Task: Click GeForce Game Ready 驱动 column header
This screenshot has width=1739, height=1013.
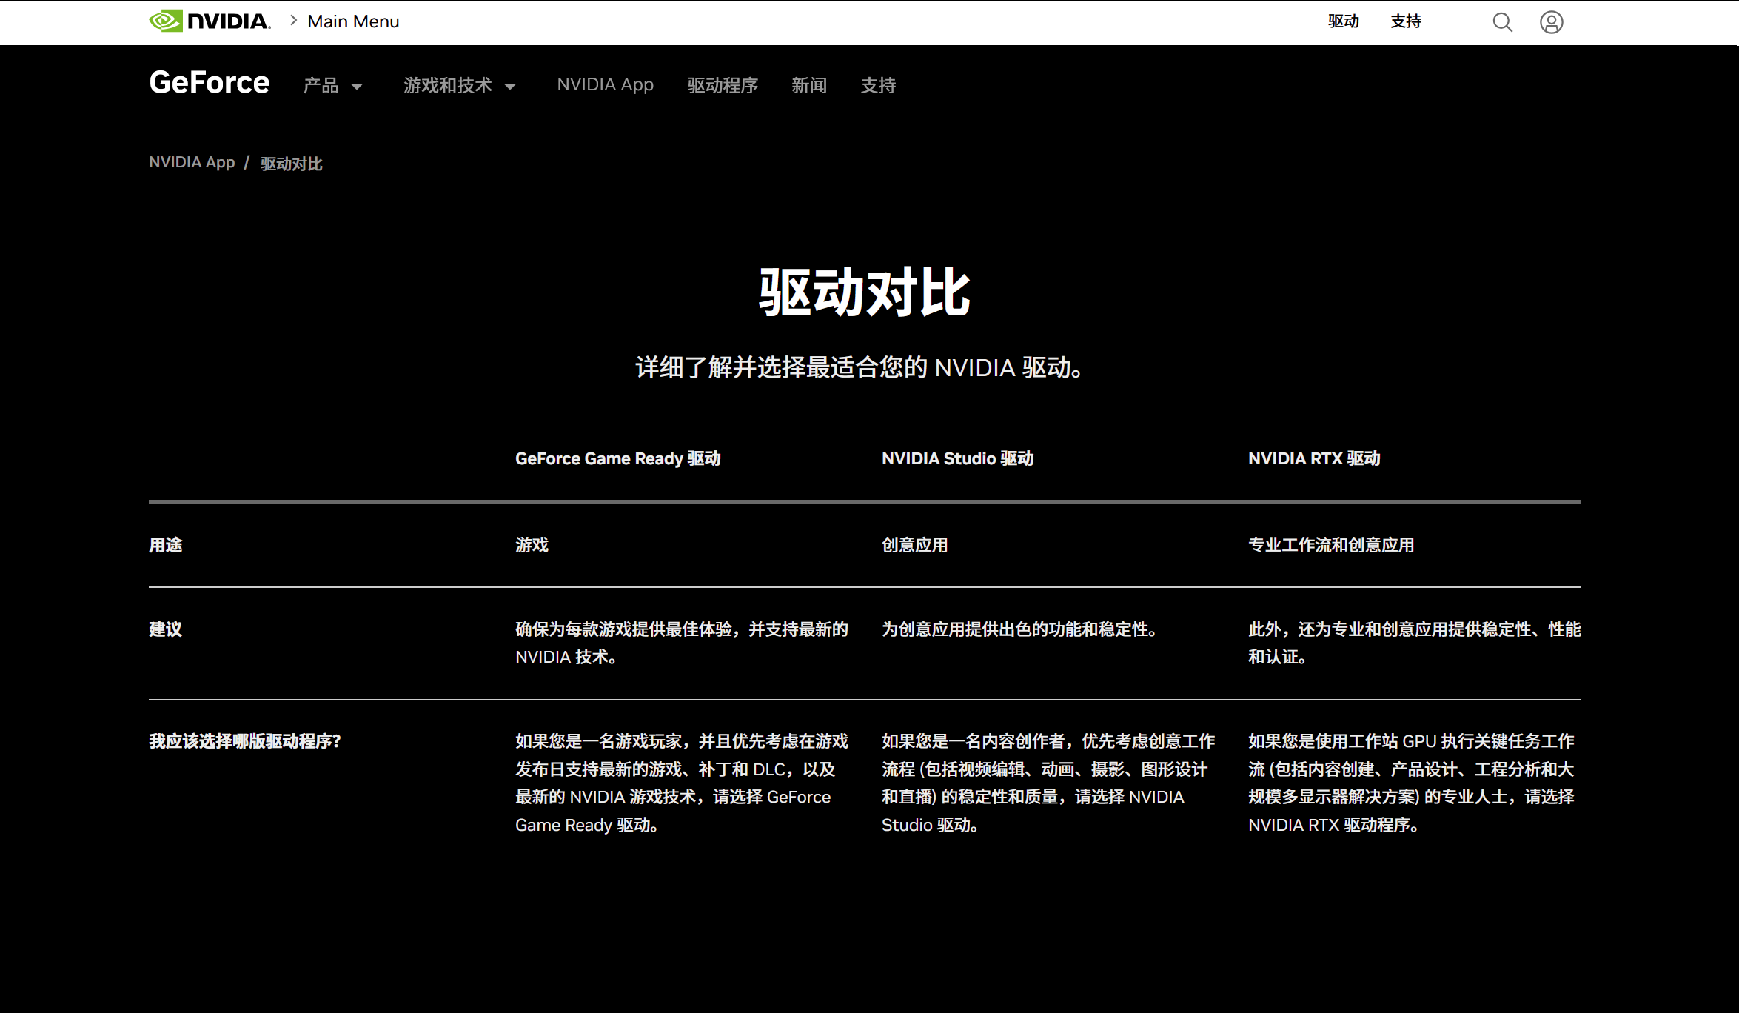Action: [617, 459]
